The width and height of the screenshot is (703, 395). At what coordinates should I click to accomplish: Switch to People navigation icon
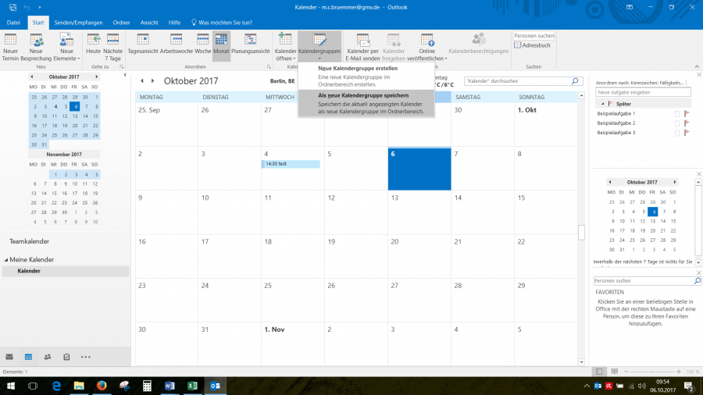(x=48, y=357)
